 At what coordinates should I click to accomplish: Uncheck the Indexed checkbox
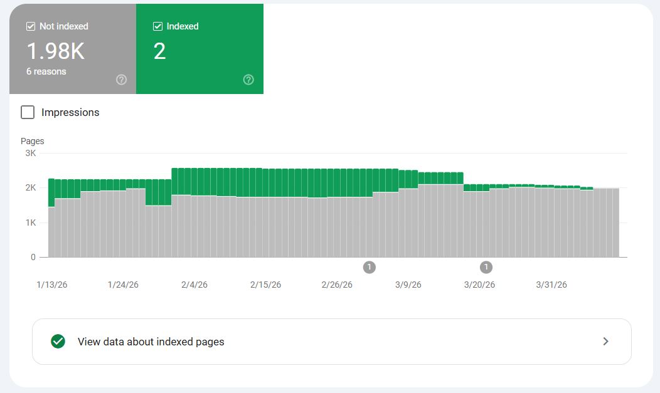pyautogui.click(x=157, y=26)
